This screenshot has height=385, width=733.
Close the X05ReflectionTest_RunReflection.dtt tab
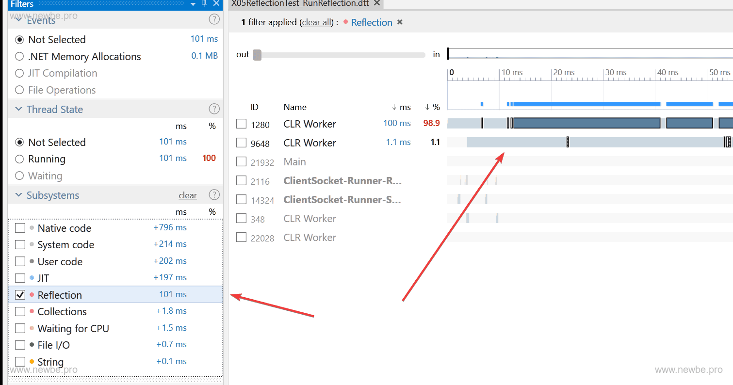pos(377,3)
